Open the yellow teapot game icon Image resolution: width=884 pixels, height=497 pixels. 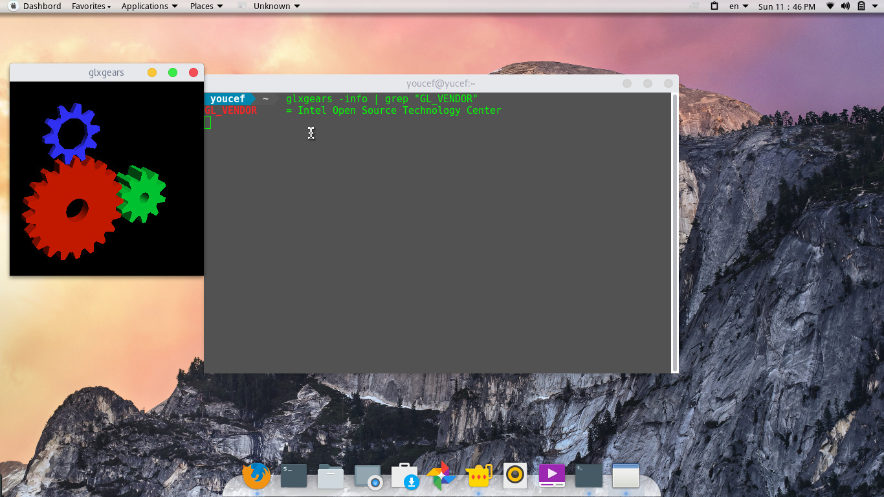tap(480, 476)
